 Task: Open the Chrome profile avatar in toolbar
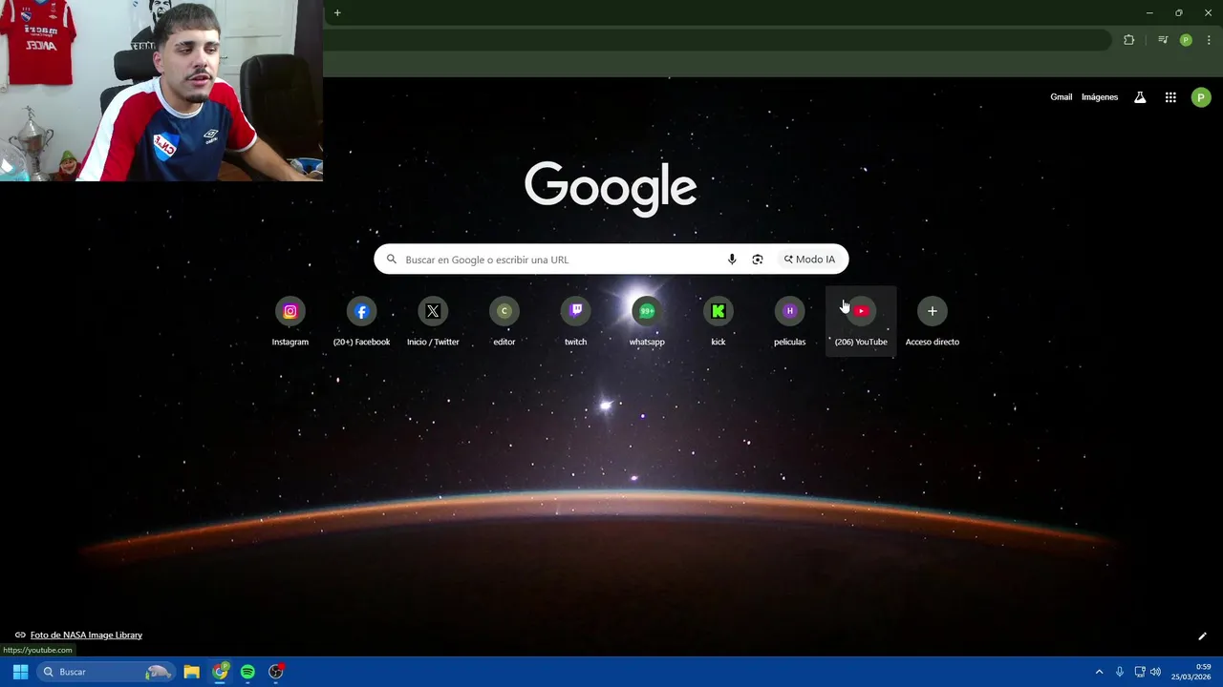1186,40
